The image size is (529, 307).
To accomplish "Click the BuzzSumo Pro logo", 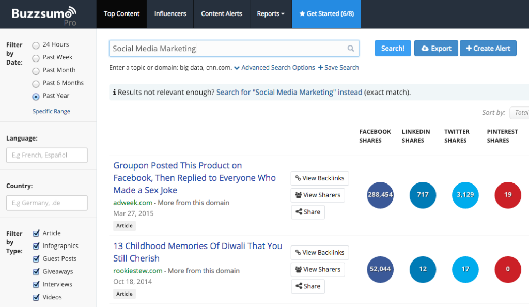I will pos(43,14).
